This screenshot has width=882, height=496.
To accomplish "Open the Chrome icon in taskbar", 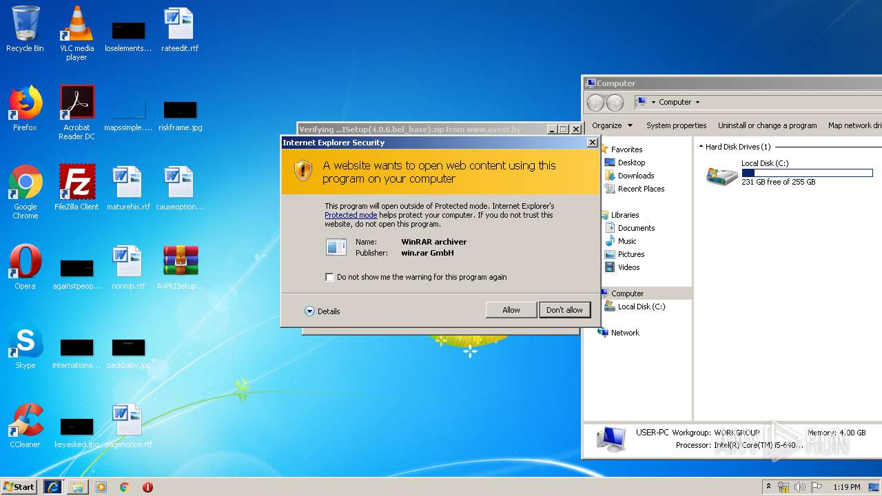I will pyautogui.click(x=125, y=487).
